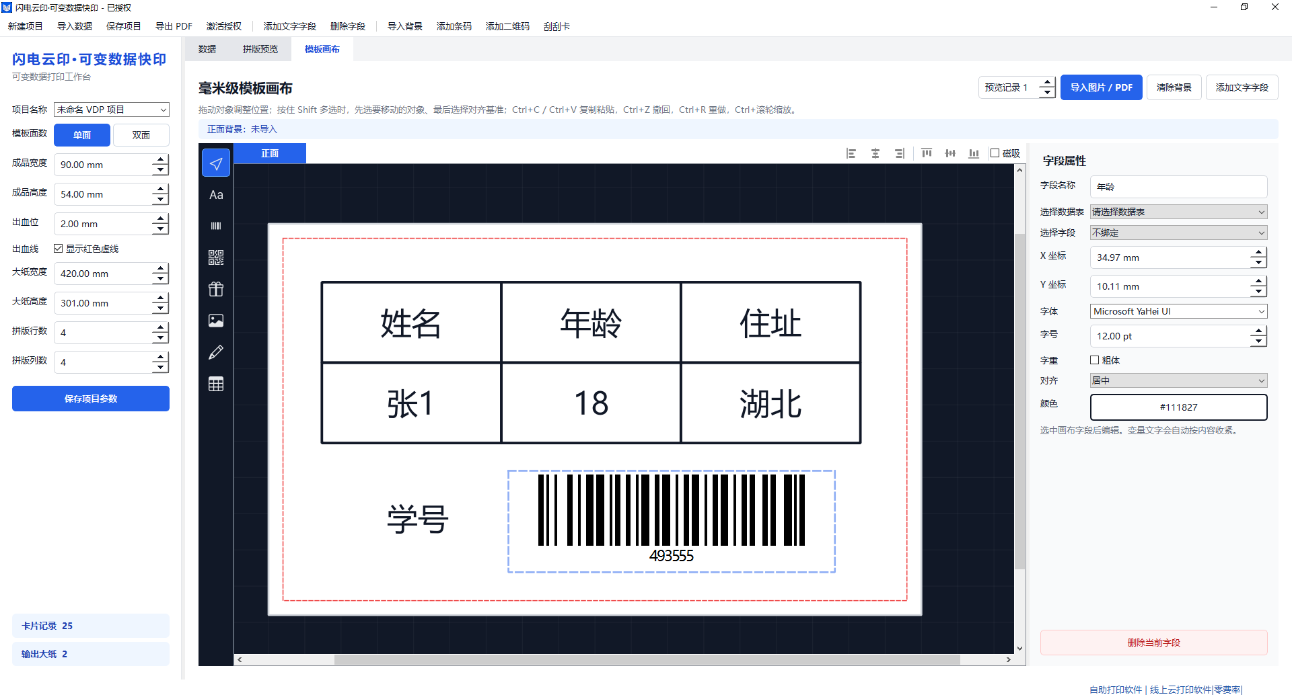Select the gift scratch-card tool
The height and width of the screenshot is (699, 1292).
[x=216, y=289]
